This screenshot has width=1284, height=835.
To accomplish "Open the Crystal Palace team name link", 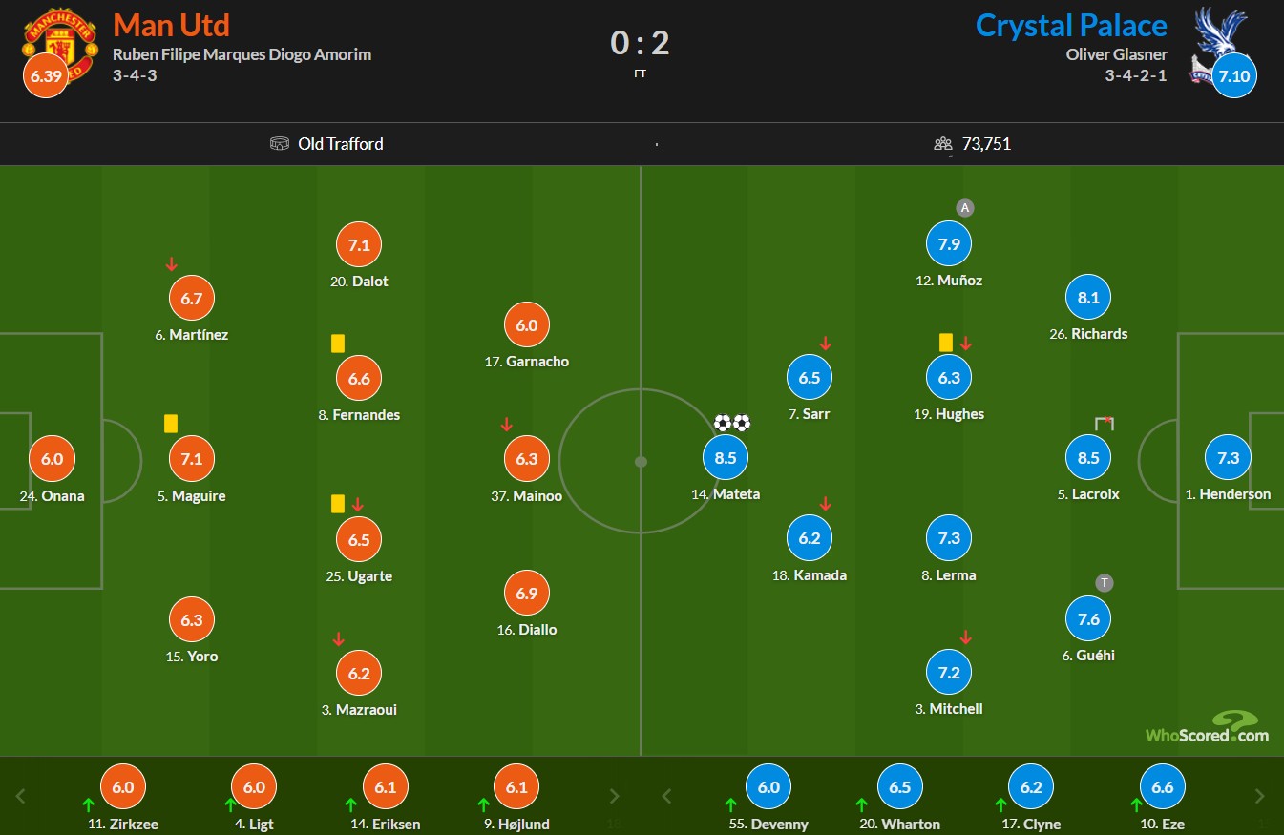I will (1071, 25).
